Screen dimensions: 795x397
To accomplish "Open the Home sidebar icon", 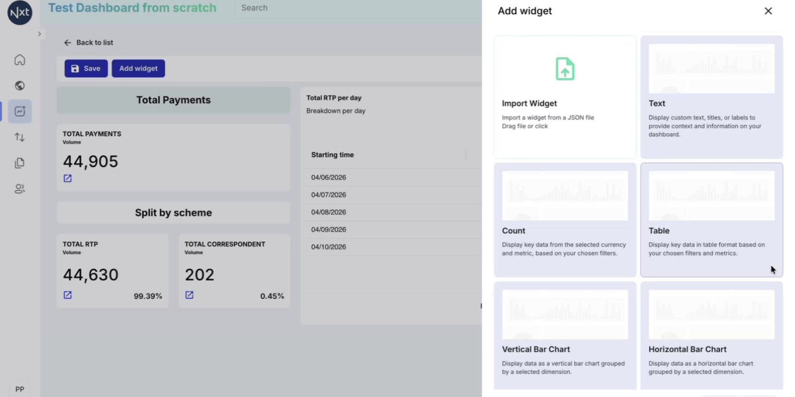I will (19, 60).
